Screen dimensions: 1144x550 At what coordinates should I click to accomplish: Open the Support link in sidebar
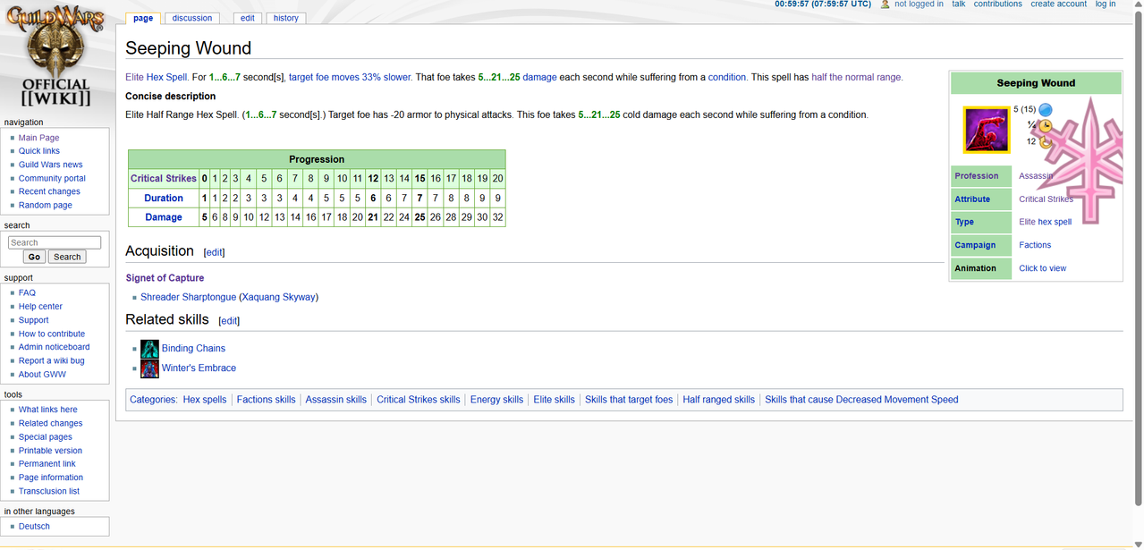[x=34, y=320]
